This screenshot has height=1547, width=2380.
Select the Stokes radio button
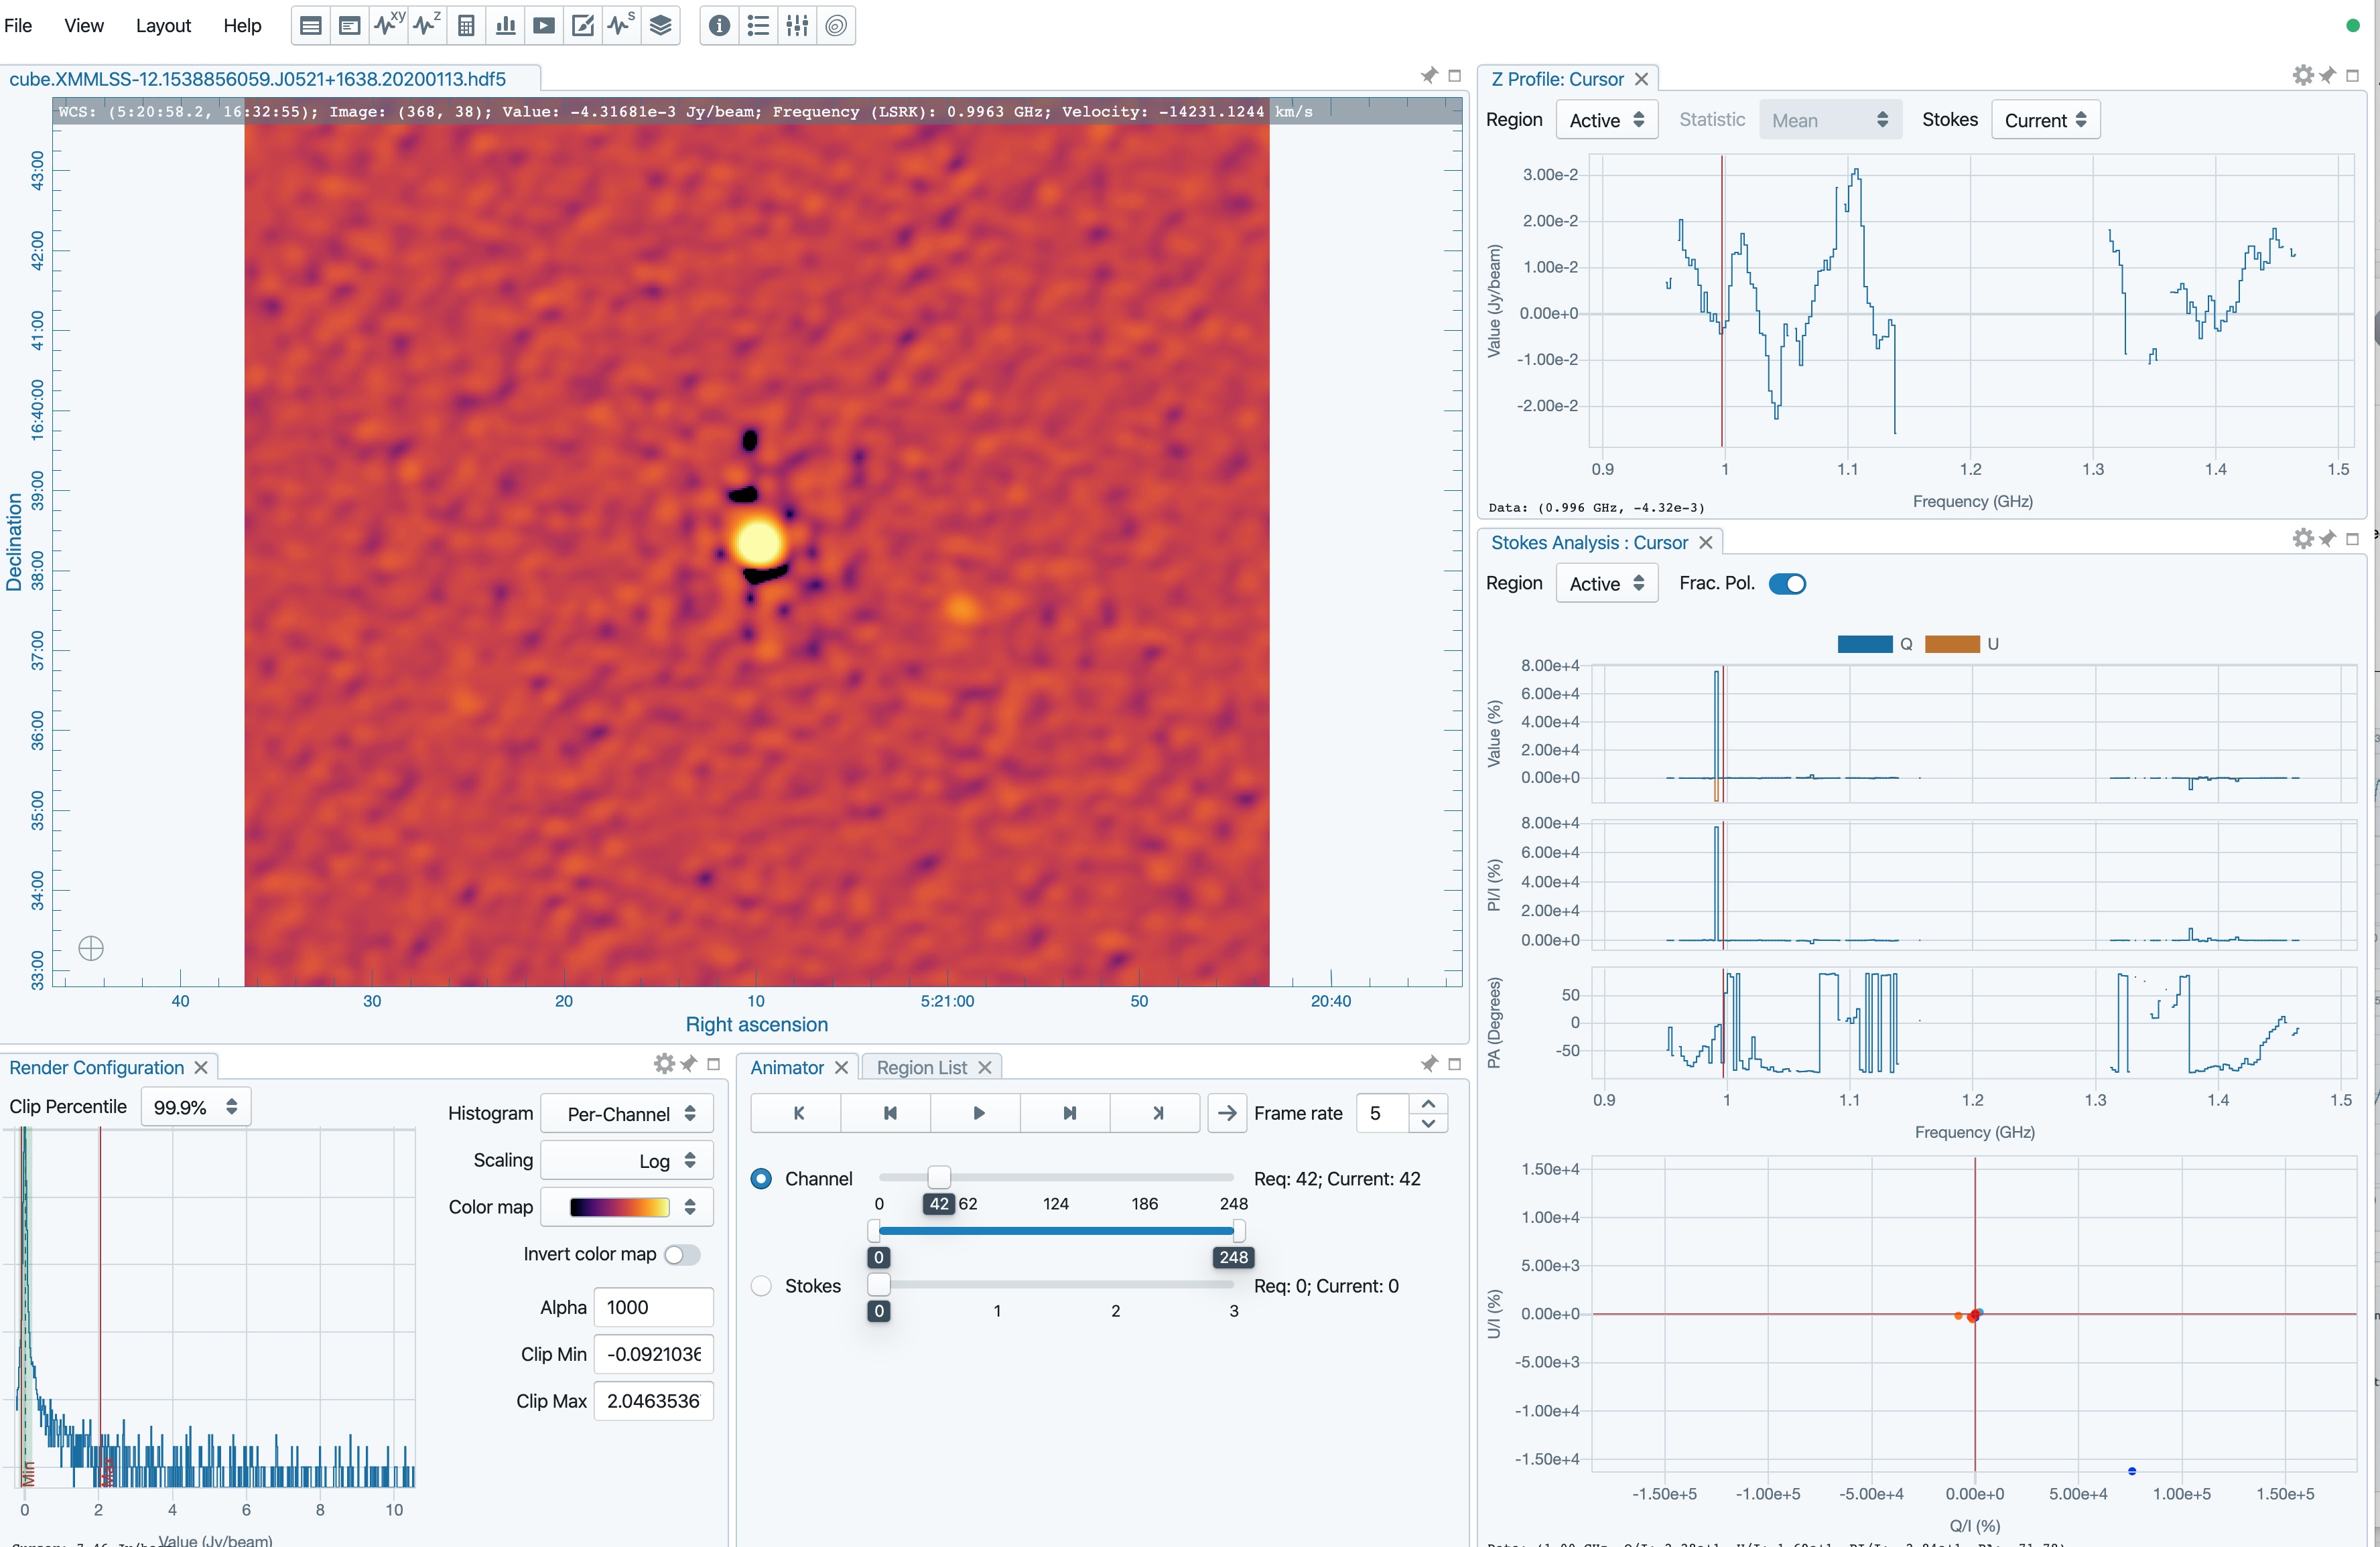[761, 1286]
